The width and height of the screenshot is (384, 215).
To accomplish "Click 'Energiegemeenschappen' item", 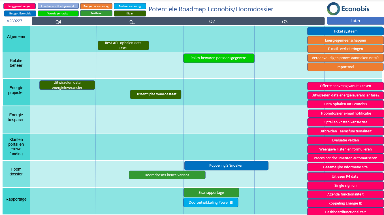I will click(x=345, y=40).
